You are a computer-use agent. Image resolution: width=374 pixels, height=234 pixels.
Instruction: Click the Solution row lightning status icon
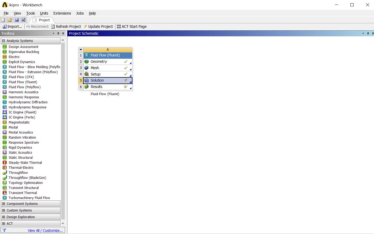[x=126, y=80]
